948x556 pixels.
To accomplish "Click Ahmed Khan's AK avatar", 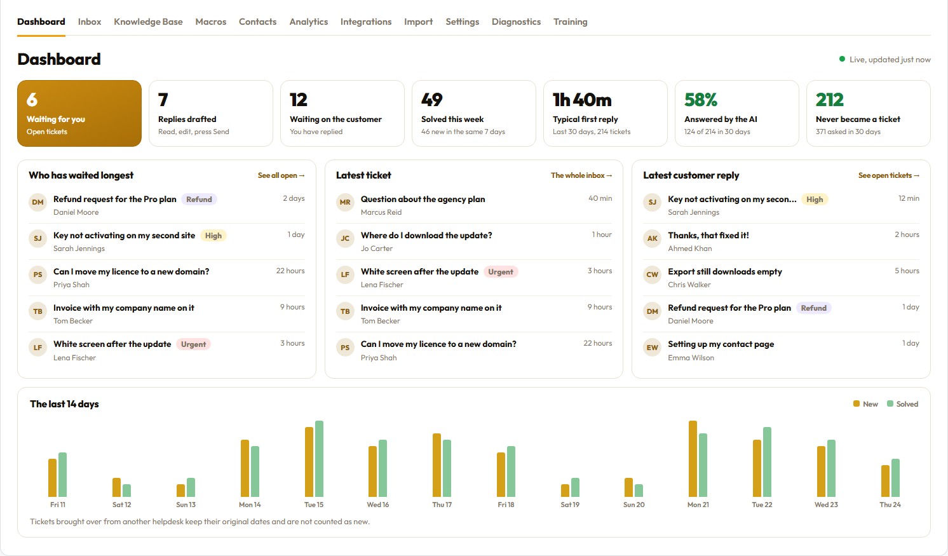I will 653,238.
